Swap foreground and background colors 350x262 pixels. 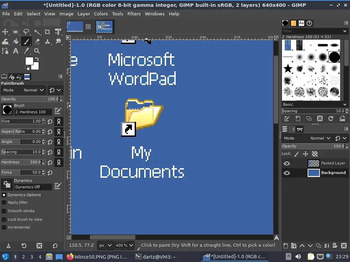pyautogui.click(x=37, y=59)
